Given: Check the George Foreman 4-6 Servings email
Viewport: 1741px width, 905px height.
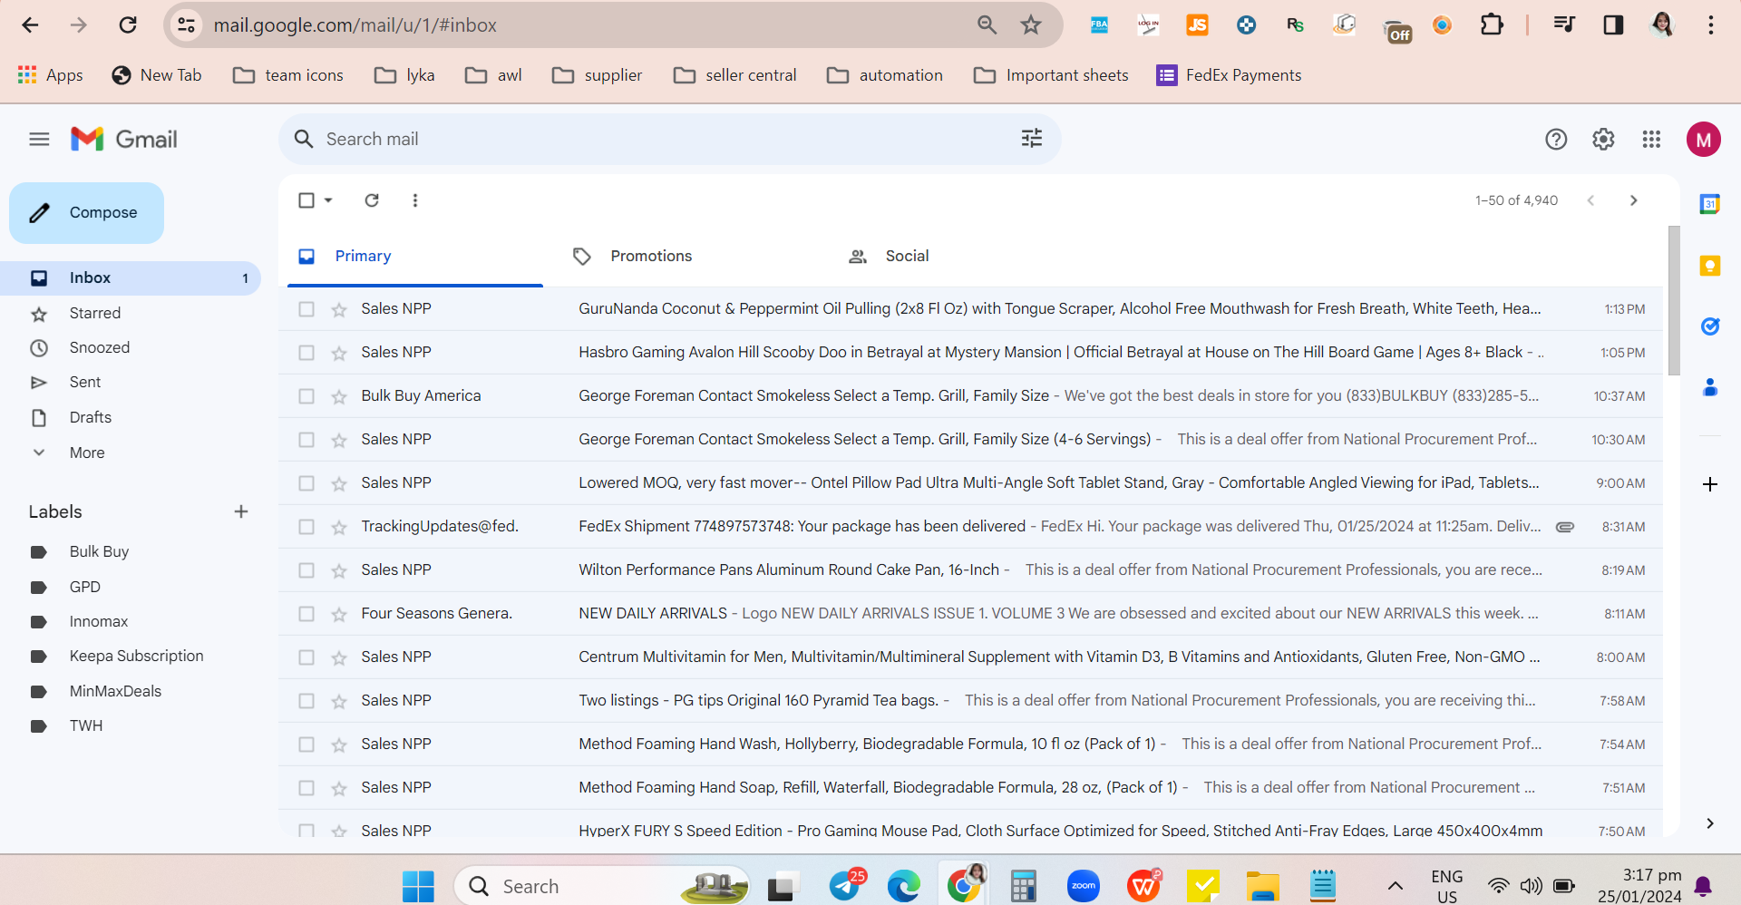Looking at the screenshot, I should pyautogui.click(x=306, y=440).
